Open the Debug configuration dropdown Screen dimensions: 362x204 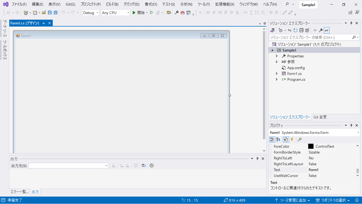point(91,13)
